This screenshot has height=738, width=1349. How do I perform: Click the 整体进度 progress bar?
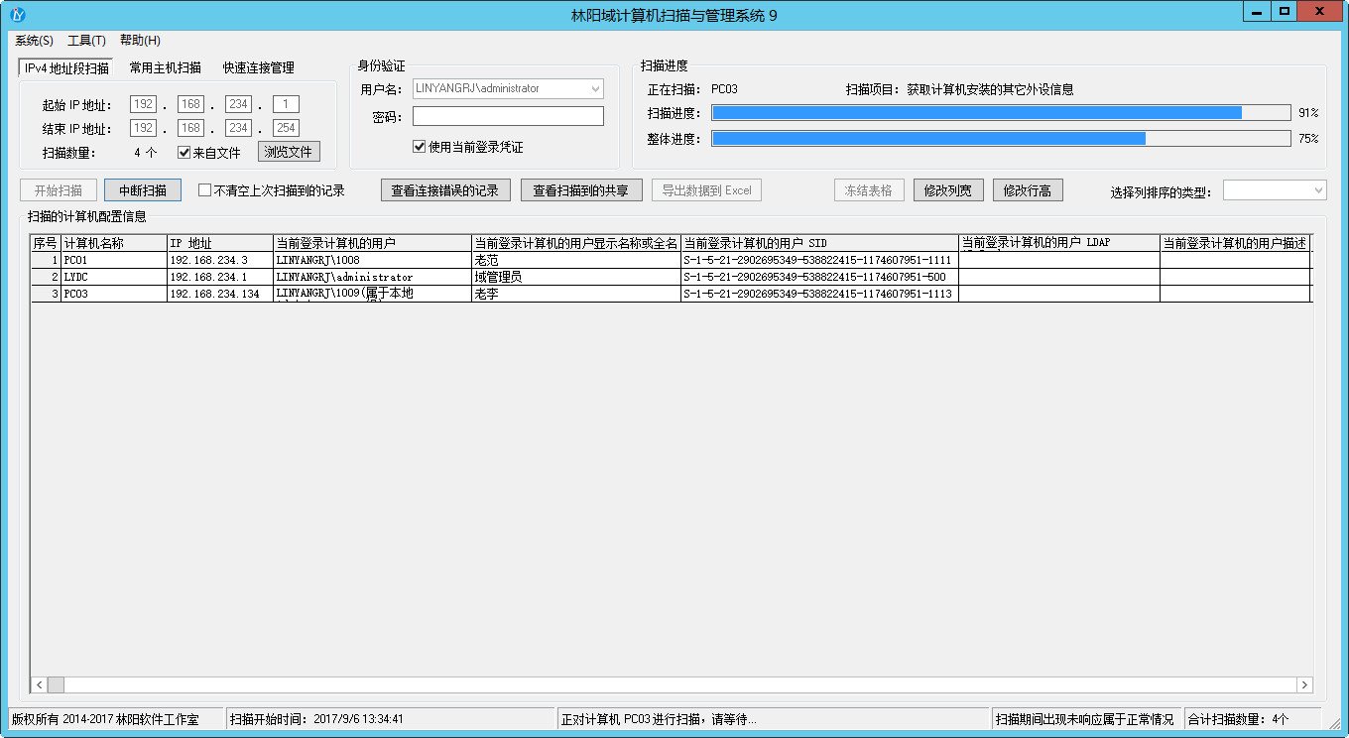1001,139
